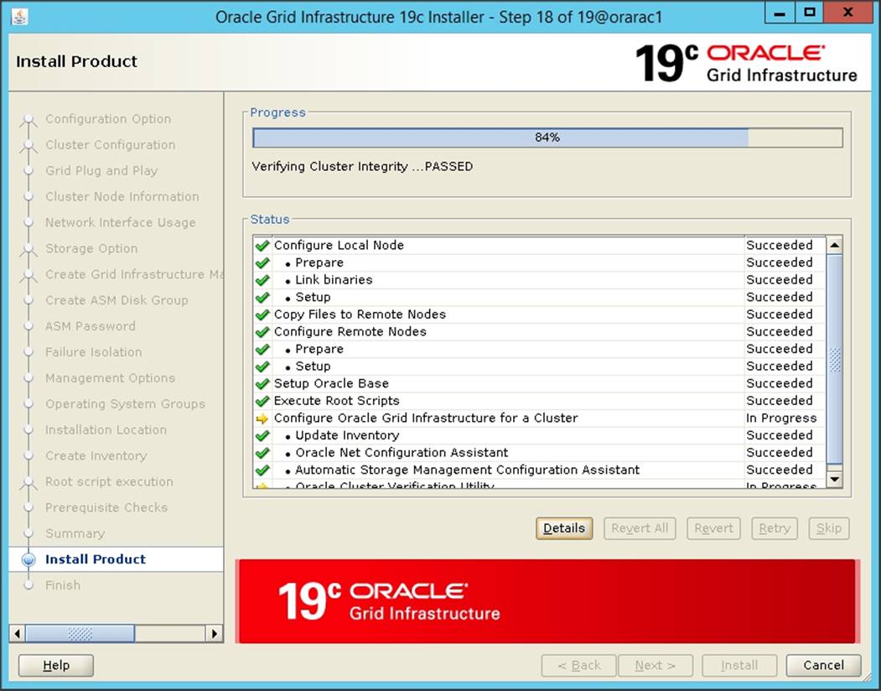Click the check icon beside Setup Oracle Base
The height and width of the screenshot is (691, 881).
point(261,383)
